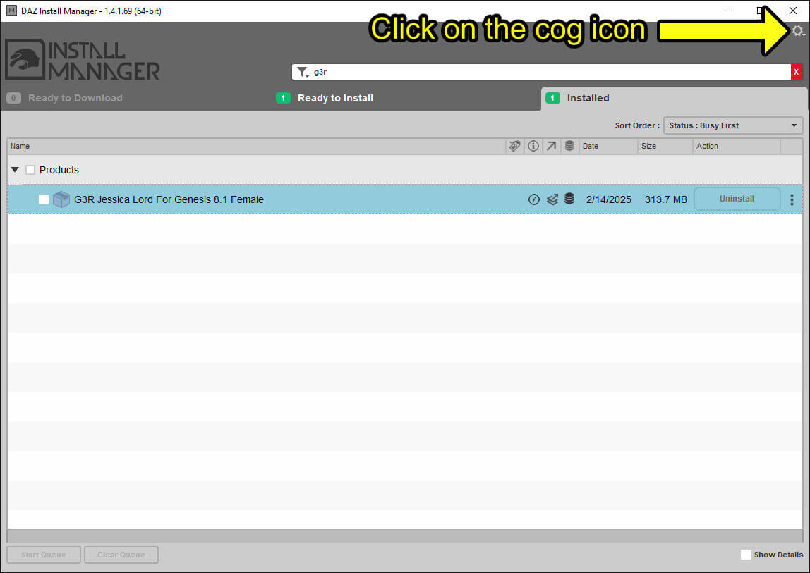This screenshot has height=573, width=810.
Task: Click the tags column header icon
Action: [x=514, y=146]
